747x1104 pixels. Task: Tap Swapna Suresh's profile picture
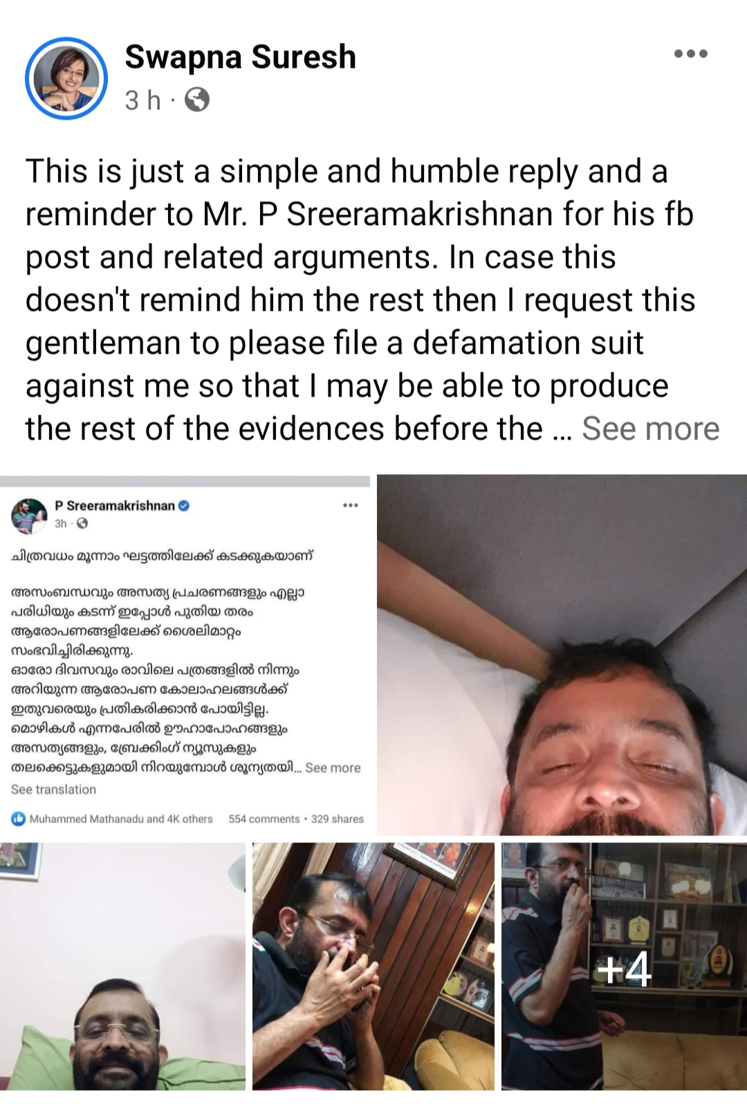click(66, 78)
